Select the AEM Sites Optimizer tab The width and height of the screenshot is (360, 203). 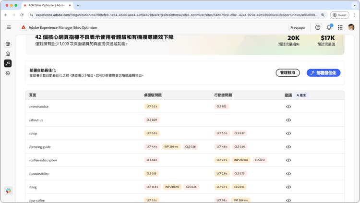click(x=47, y=5)
